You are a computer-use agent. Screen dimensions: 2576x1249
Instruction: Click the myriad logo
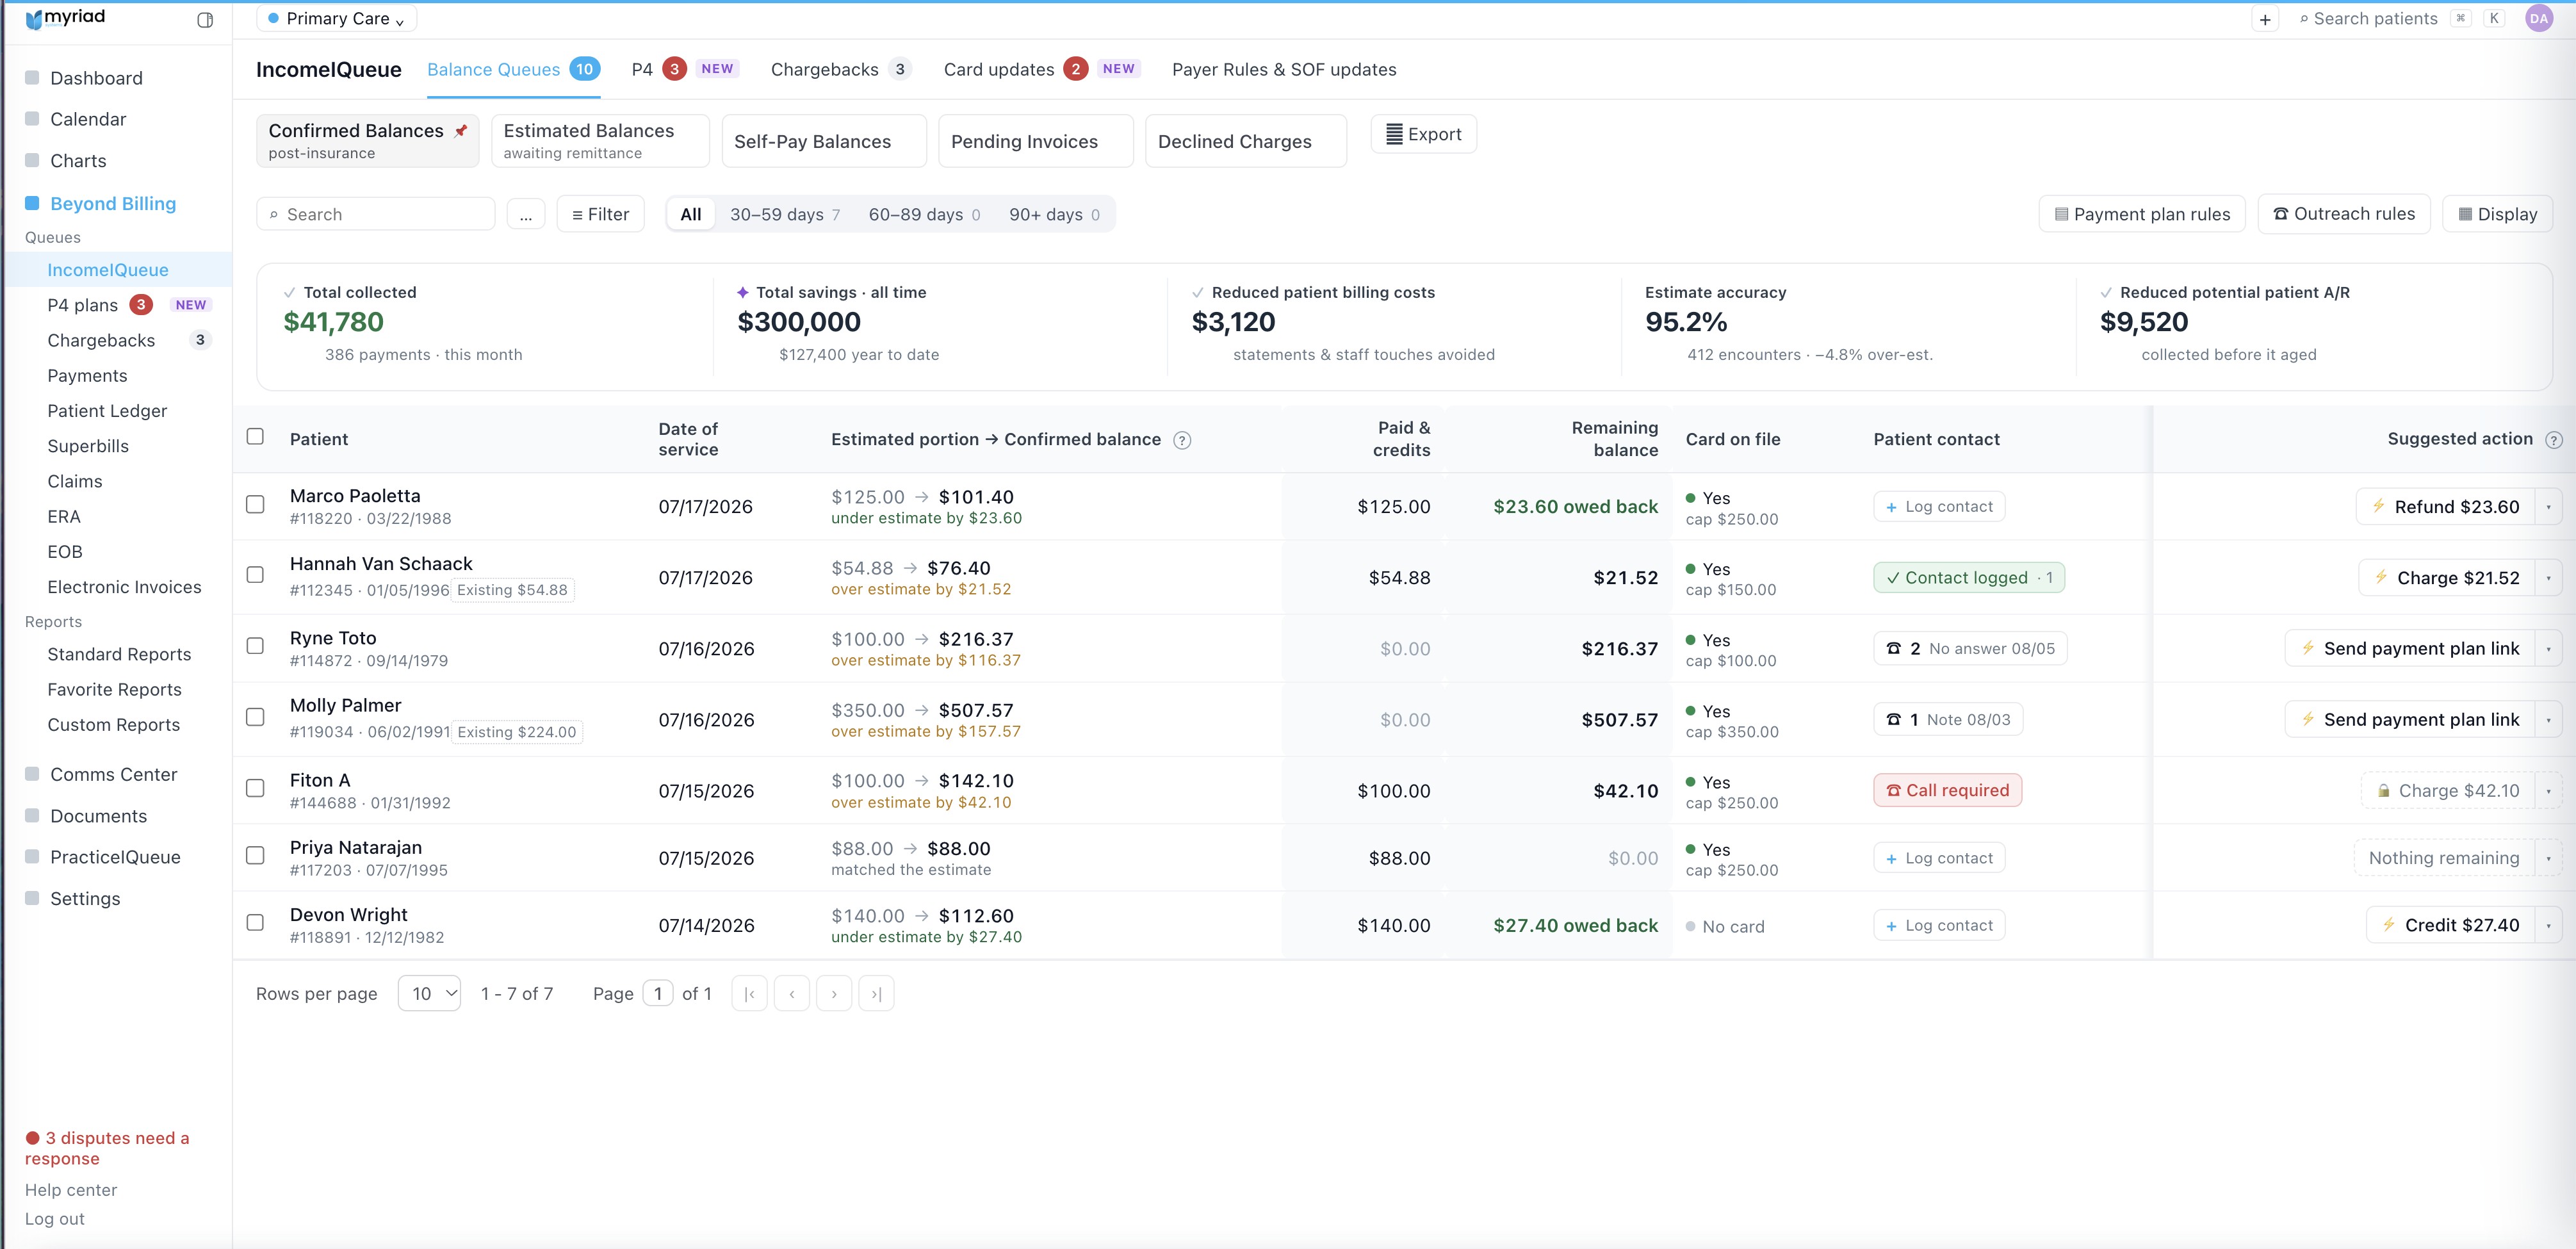(65, 18)
